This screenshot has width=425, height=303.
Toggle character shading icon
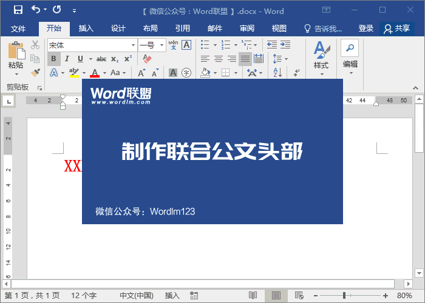(173, 73)
